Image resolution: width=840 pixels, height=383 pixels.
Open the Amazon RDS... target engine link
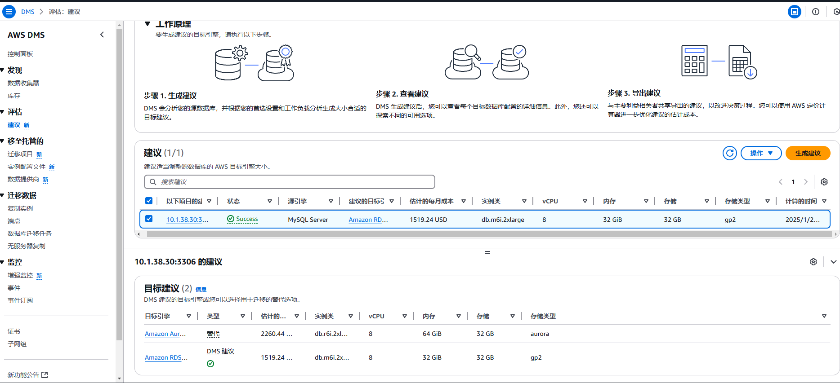pos(166,357)
